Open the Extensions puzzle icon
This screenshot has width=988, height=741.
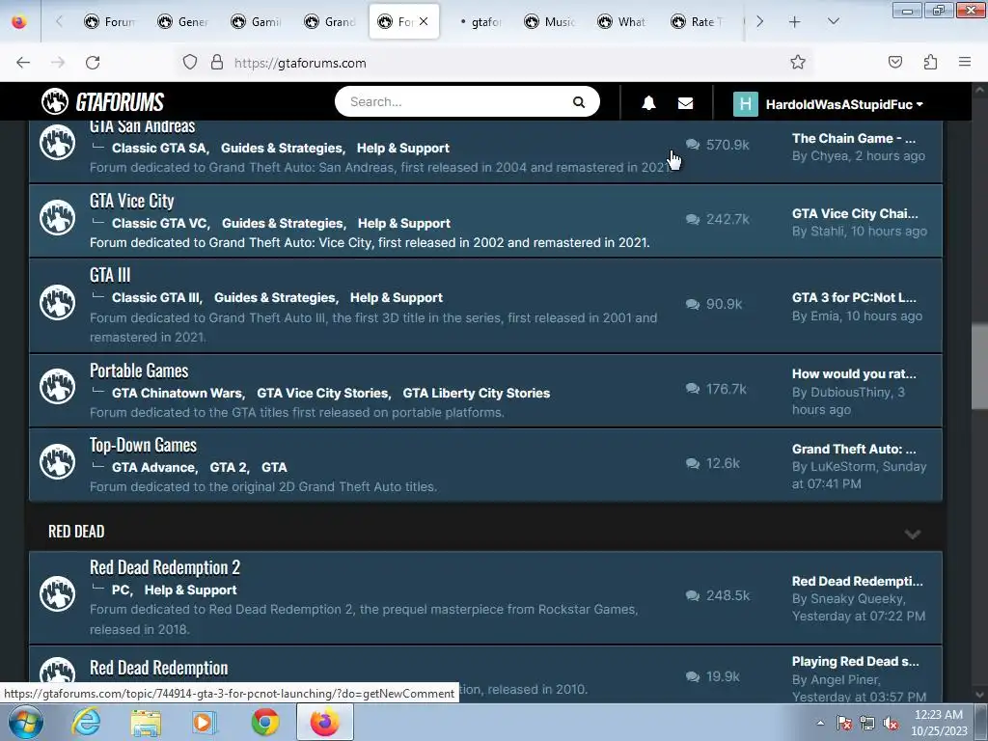coord(930,62)
